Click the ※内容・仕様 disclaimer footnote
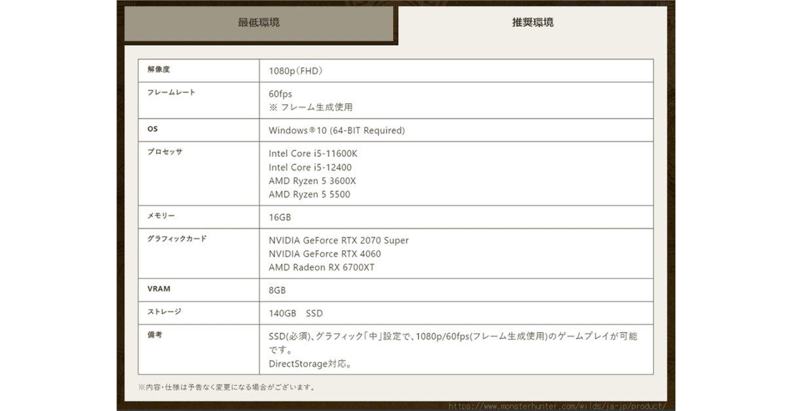Image resolution: width=786 pixels, height=411 pixels. coord(227,387)
